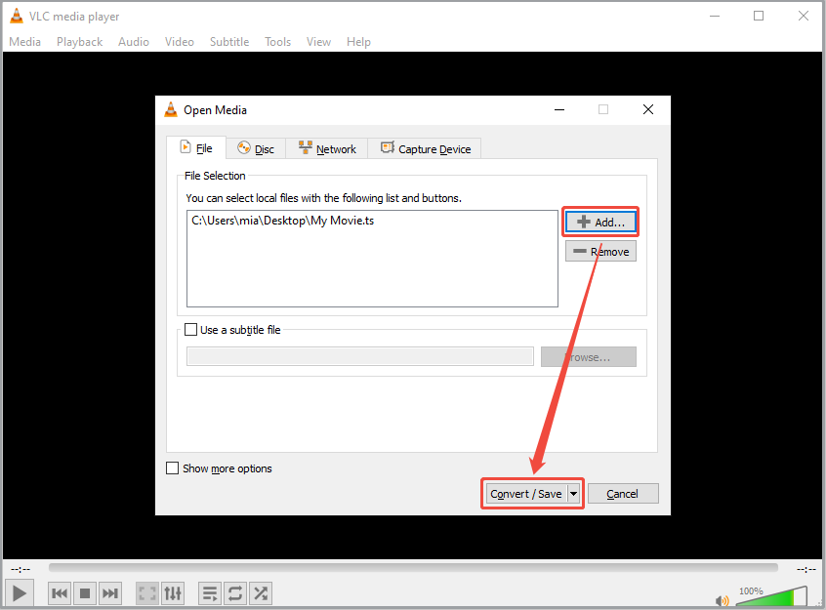This screenshot has height=610, width=826.
Task: Open the Audio menu
Action: [134, 42]
